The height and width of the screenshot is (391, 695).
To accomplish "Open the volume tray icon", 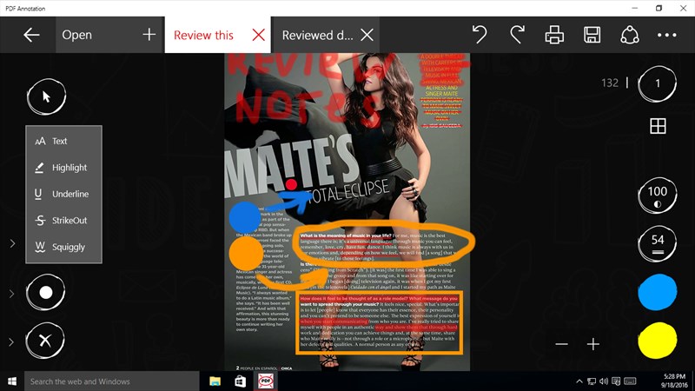I will coord(604,381).
